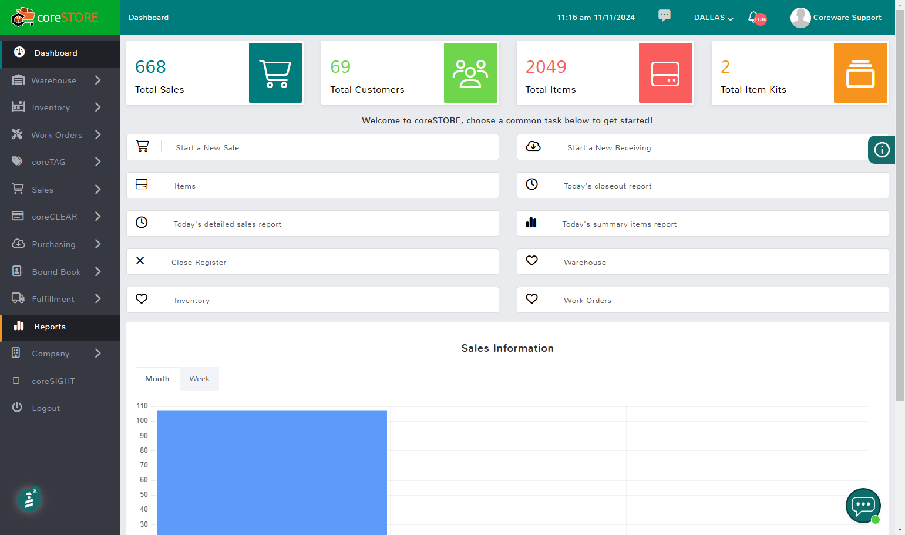Open the live chat bubble icon

click(x=863, y=505)
